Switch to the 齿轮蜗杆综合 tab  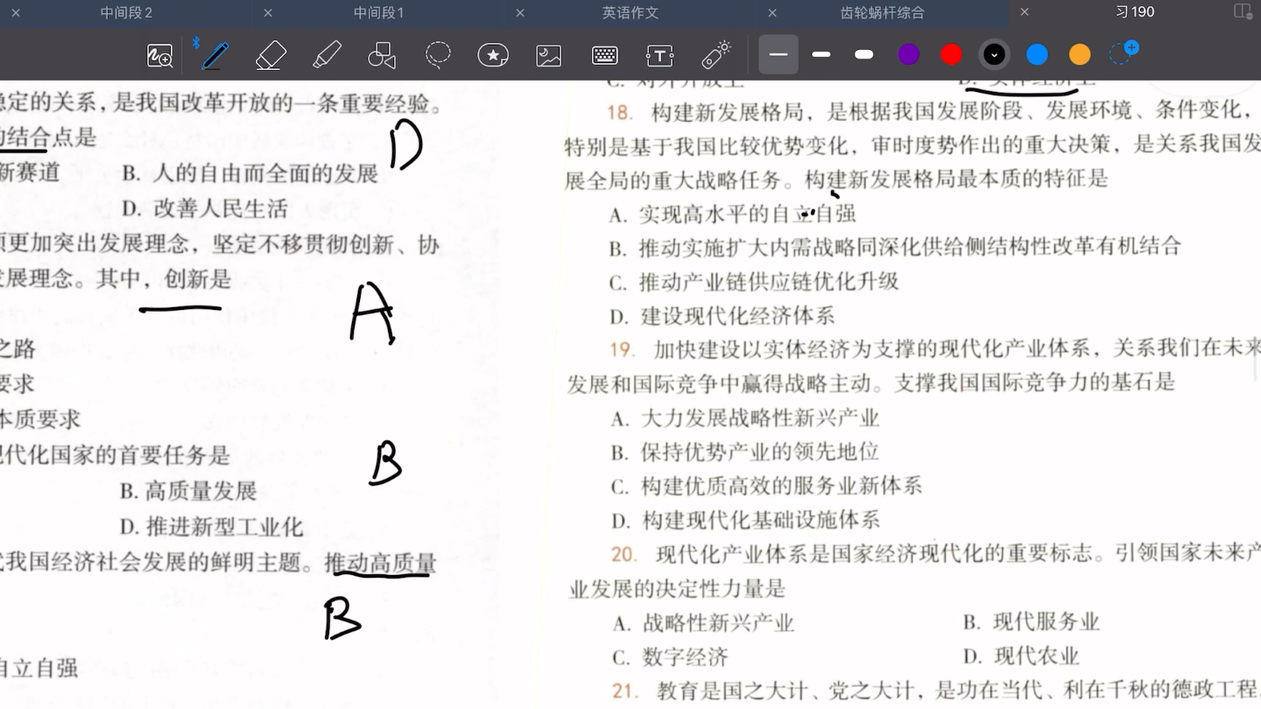point(882,12)
